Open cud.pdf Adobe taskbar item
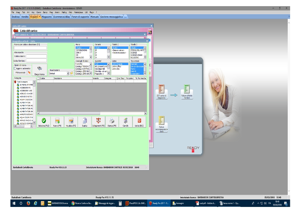The height and width of the screenshot is (212, 300). [x=206, y=203]
